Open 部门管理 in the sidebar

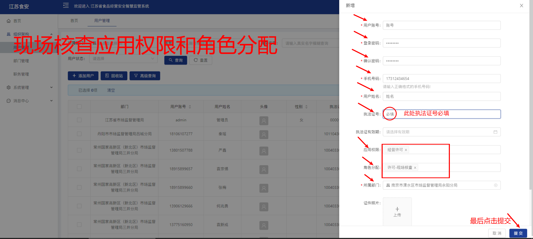[x=21, y=61]
